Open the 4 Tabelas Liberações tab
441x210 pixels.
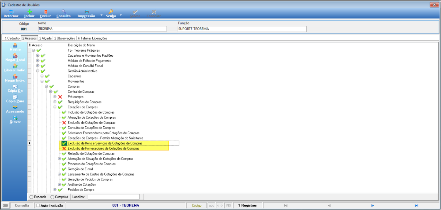pyautogui.click(x=92, y=38)
